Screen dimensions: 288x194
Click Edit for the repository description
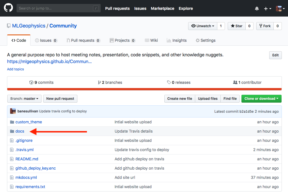click(275, 55)
